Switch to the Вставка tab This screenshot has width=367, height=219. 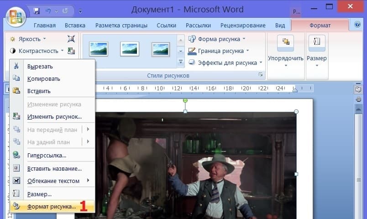pos(75,25)
